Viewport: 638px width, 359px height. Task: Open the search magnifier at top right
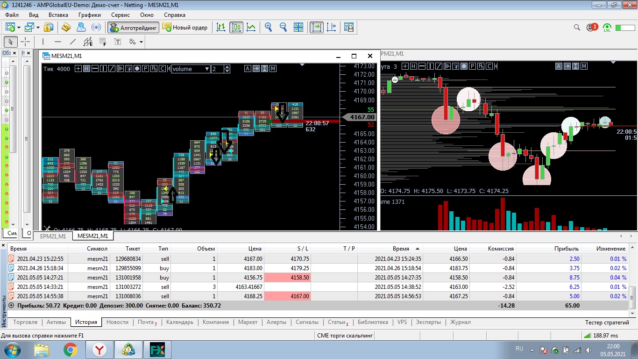pyautogui.click(x=577, y=28)
